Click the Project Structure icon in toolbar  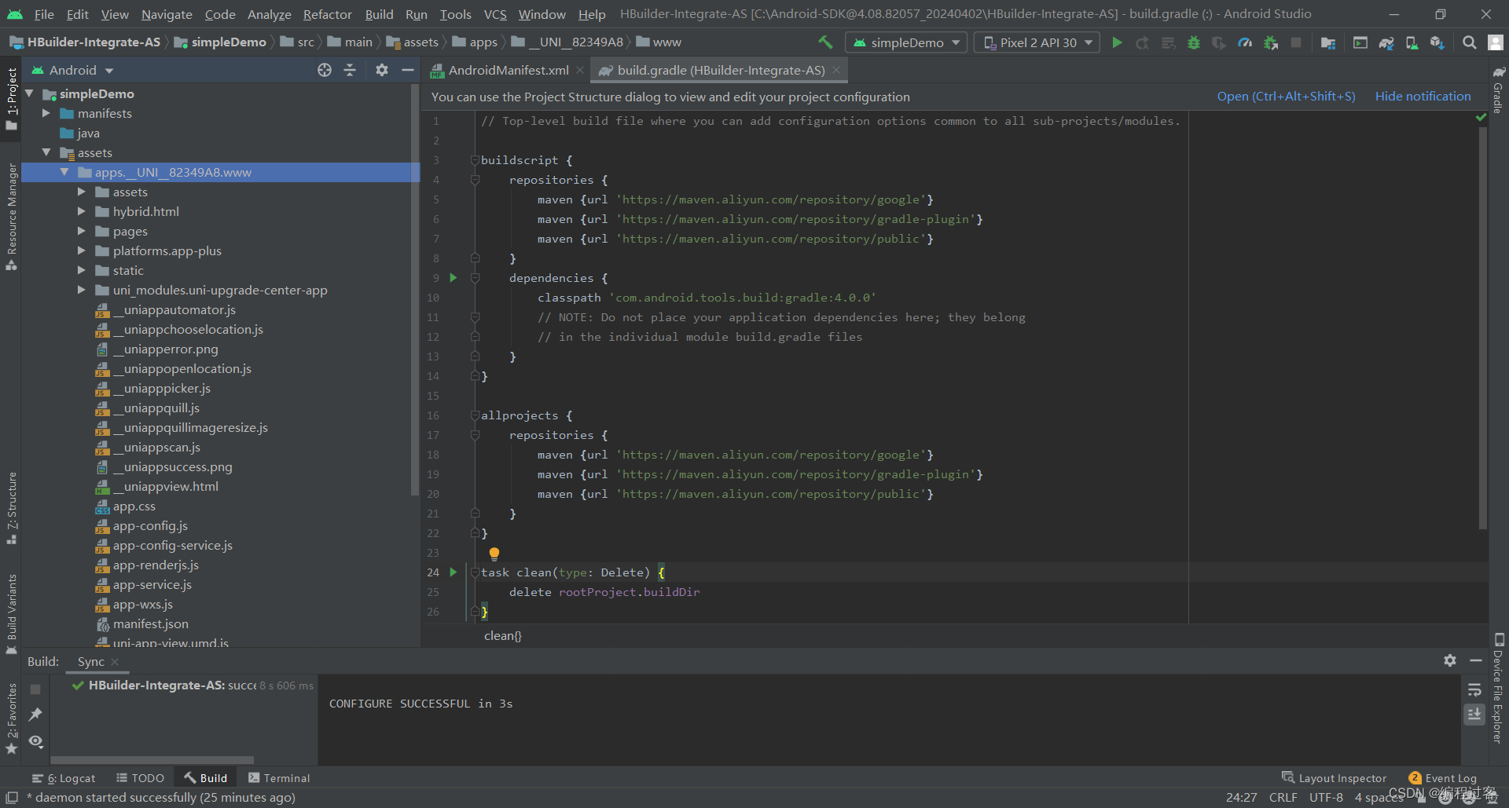tap(1328, 42)
